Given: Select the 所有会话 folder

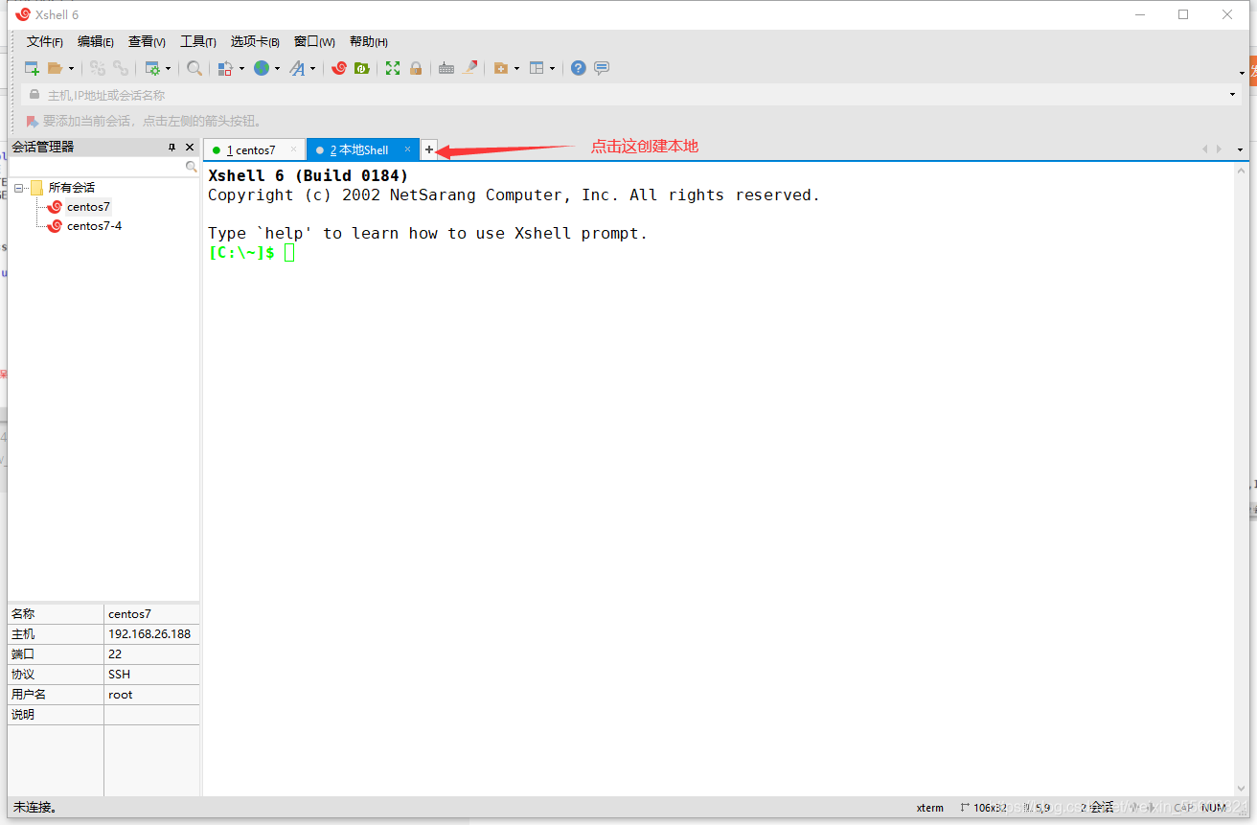Looking at the screenshot, I should tap(72, 188).
